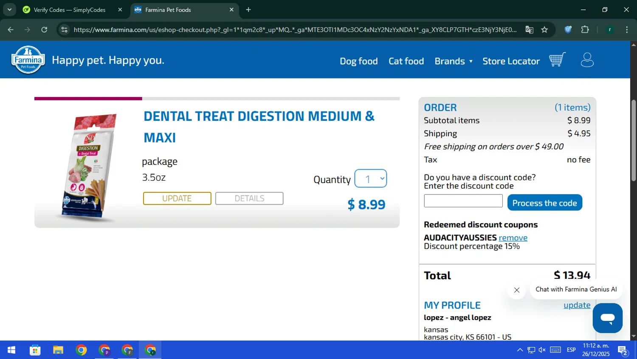The image size is (637, 359).
Task: Open the user account profile icon
Action: [x=587, y=60]
